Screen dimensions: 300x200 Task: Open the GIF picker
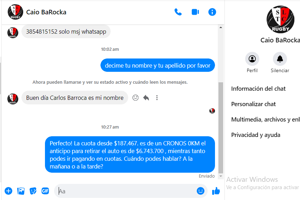pyautogui.click(x=45, y=191)
